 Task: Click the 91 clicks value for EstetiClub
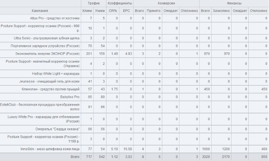pos(90,107)
